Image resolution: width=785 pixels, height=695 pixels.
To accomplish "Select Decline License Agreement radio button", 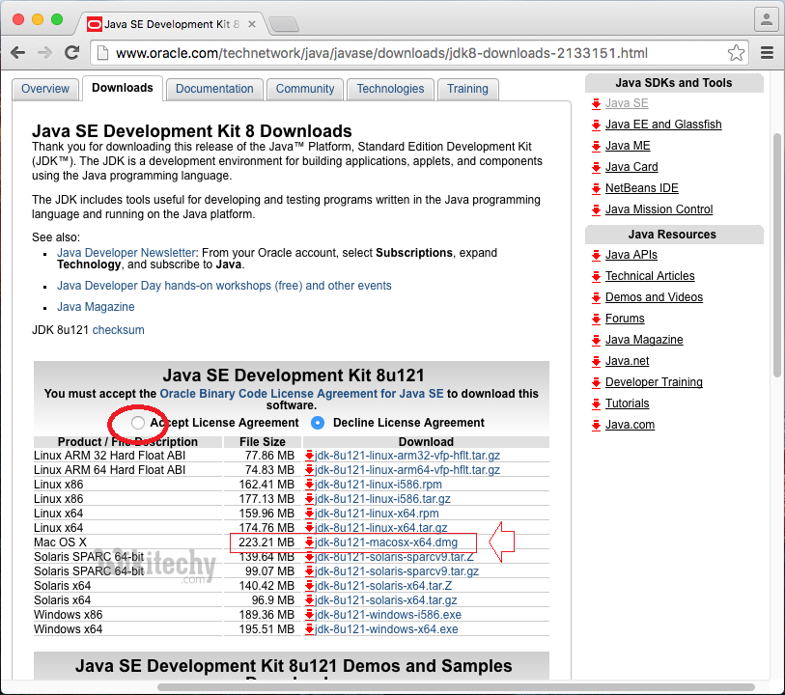I will point(318,423).
